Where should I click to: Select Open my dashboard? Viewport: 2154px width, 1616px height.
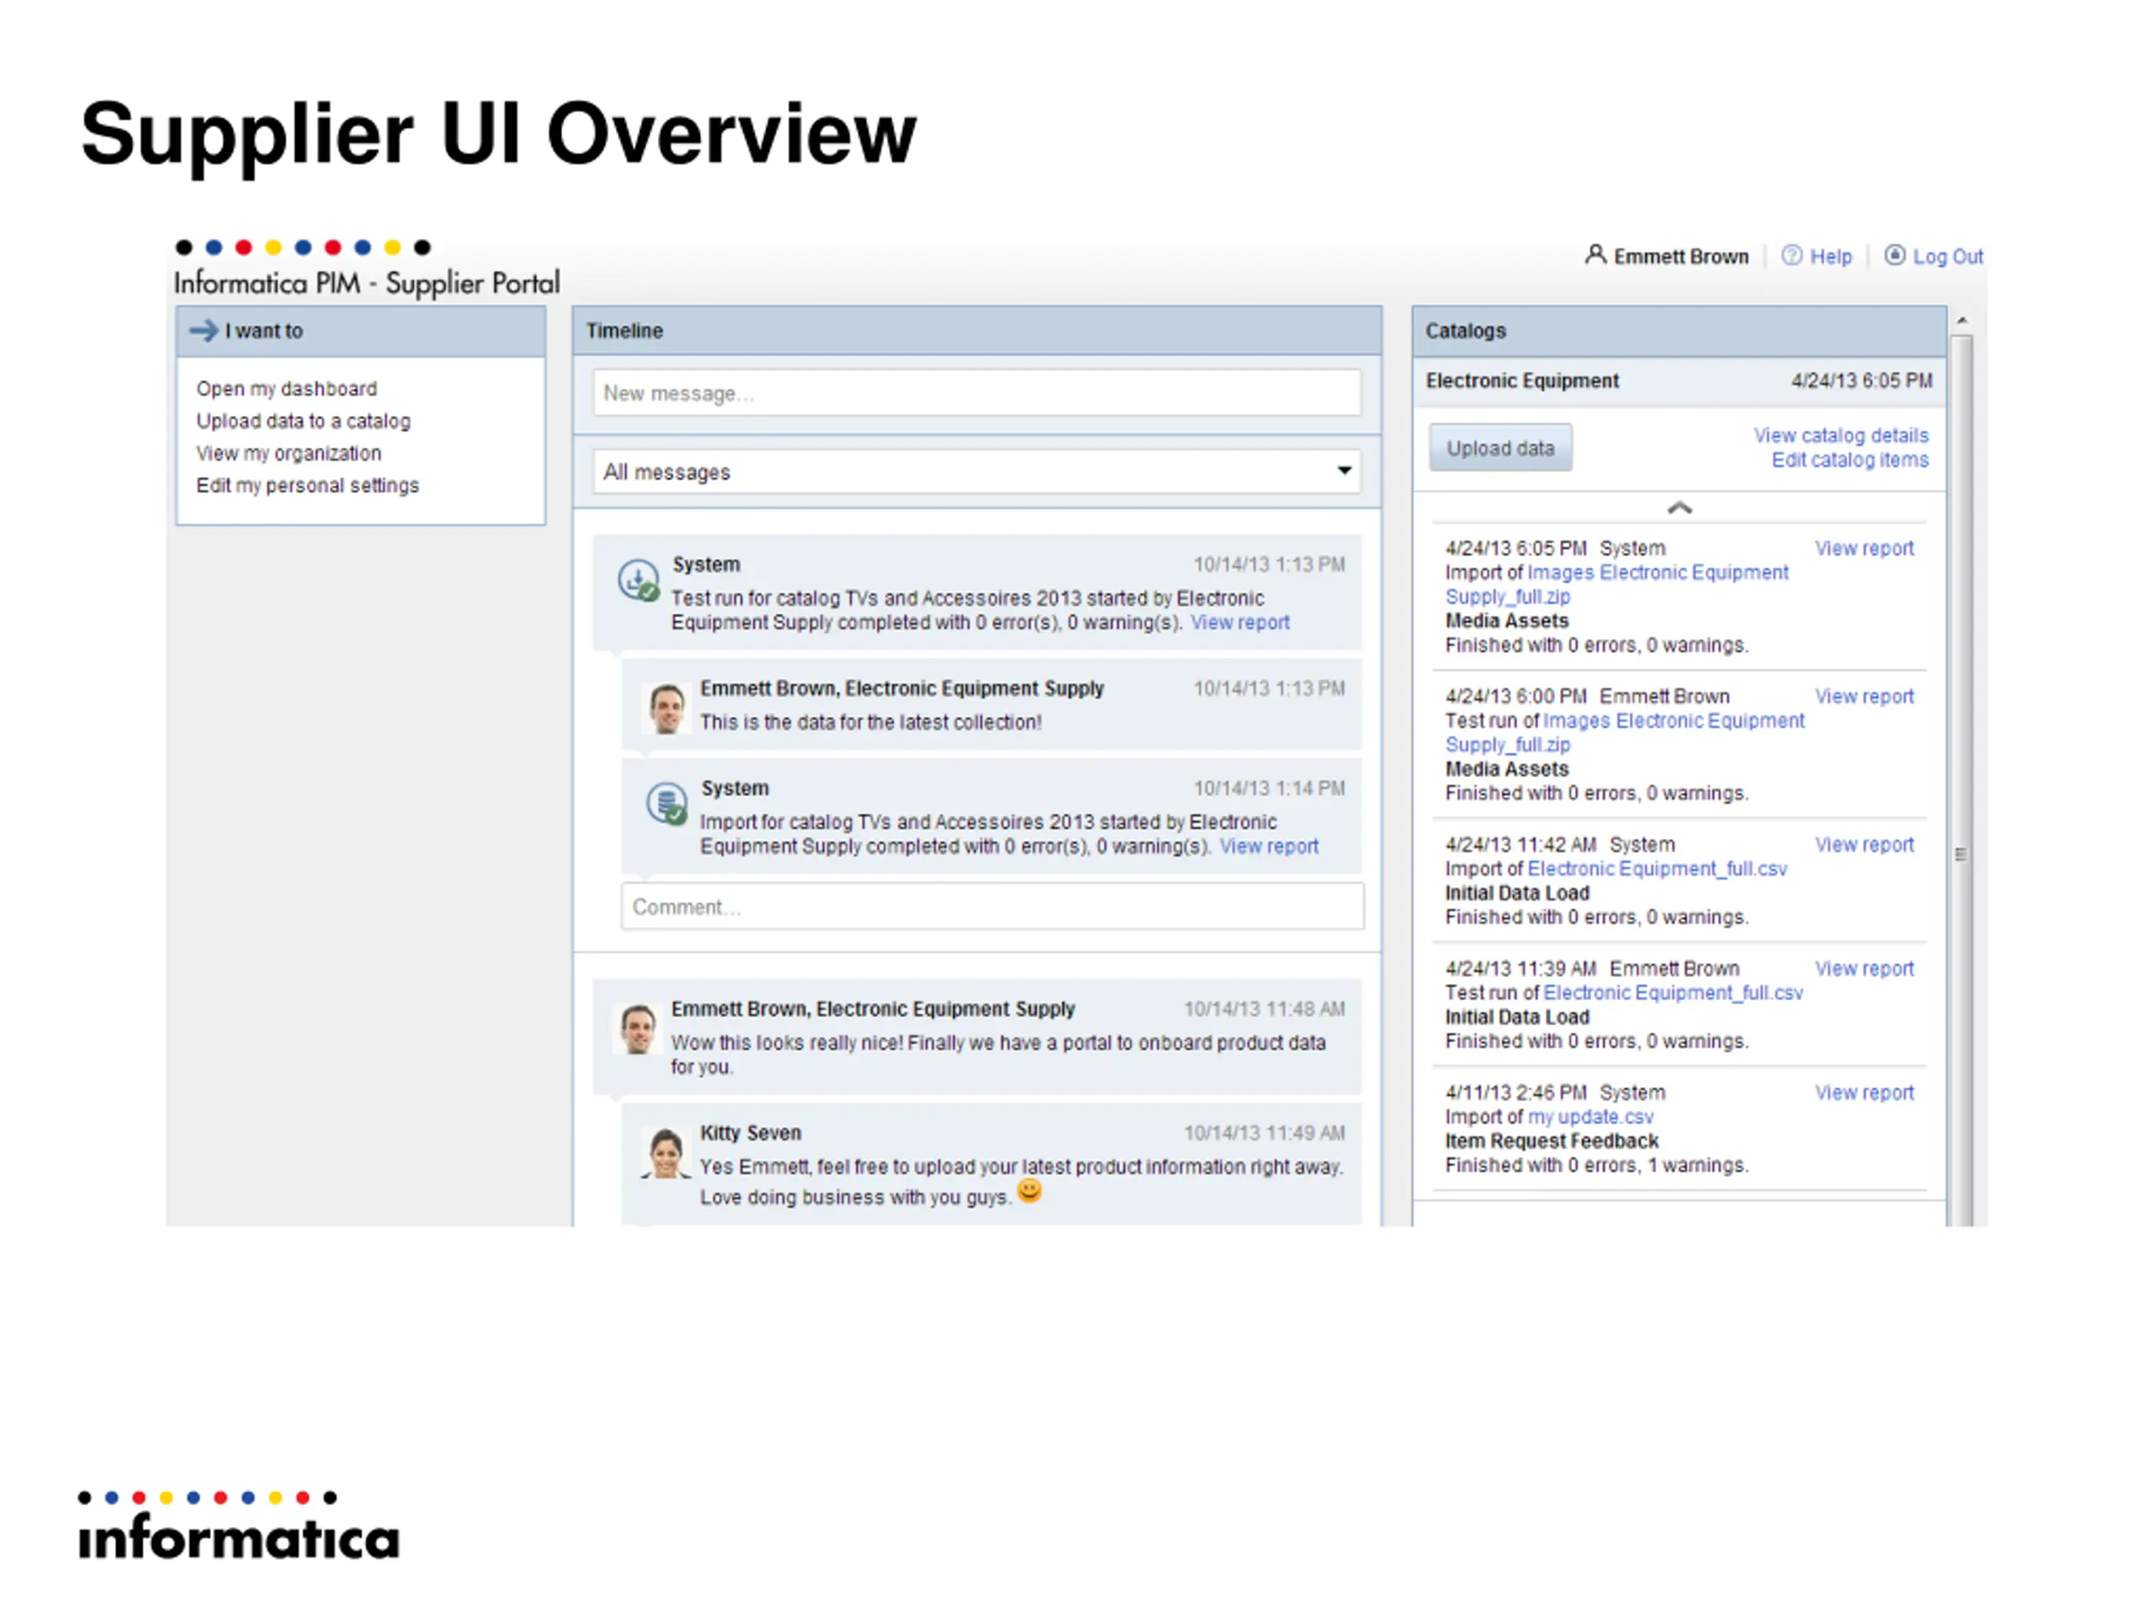(x=286, y=389)
